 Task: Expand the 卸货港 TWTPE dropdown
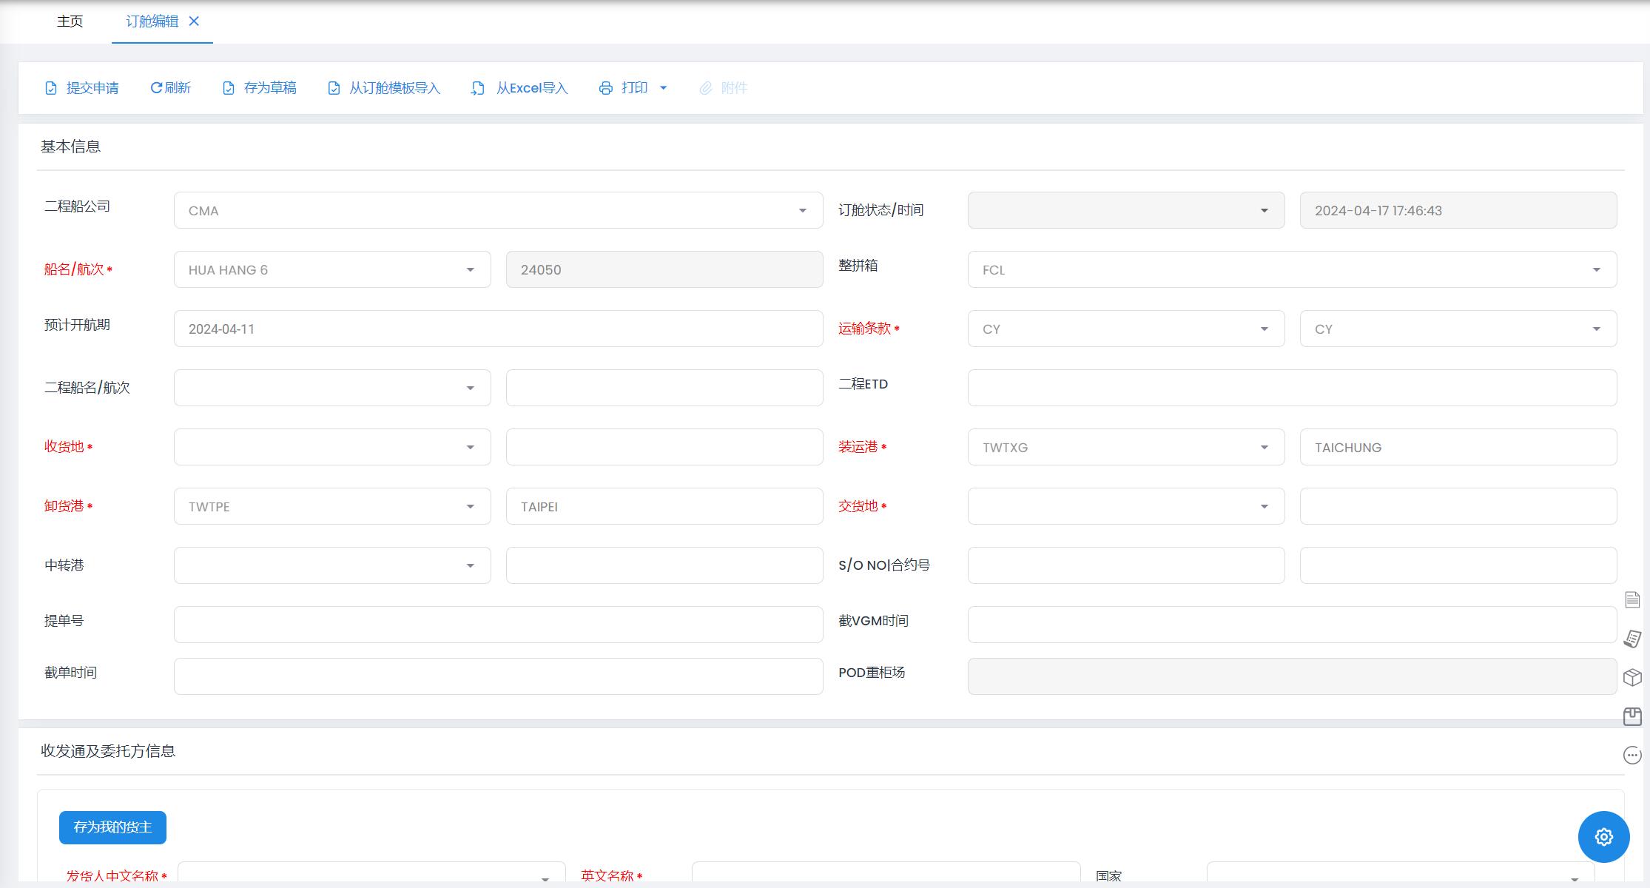coord(470,507)
